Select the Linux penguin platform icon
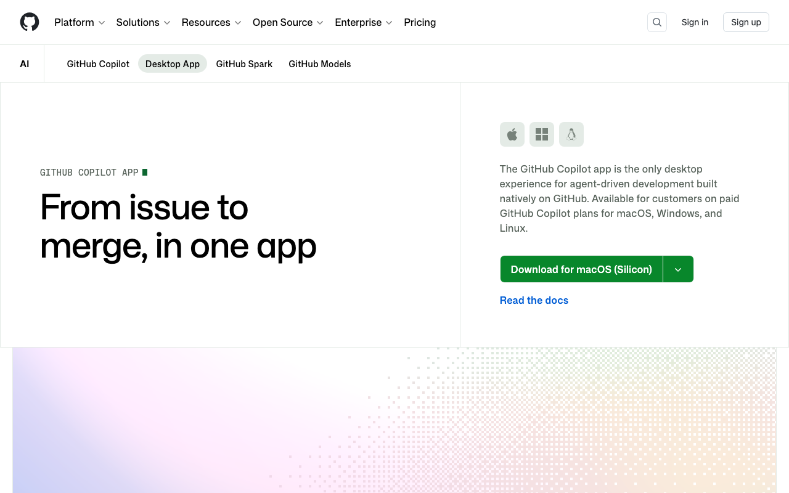Image resolution: width=789 pixels, height=493 pixels. pyautogui.click(x=571, y=134)
